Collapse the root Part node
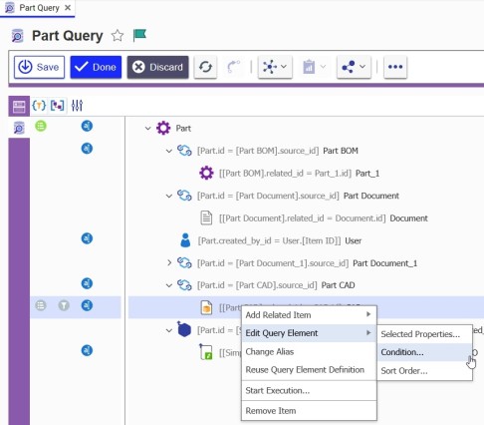 coord(148,128)
